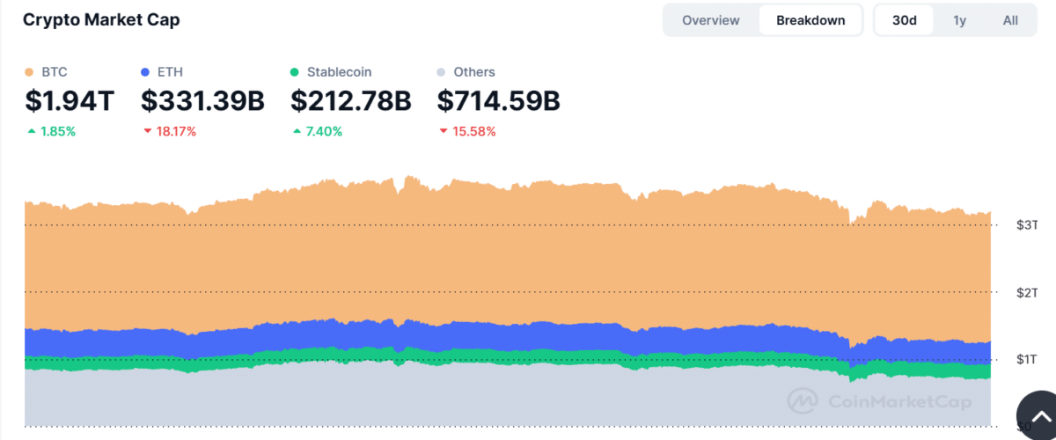Viewport: 1056px width, 440px height.
Task: Click the Stablecoin legend label
Action: (339, 72)
